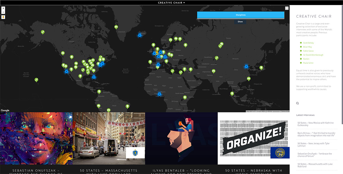Viewport: 343px width, 174px height.
Task: Click the 50 States Nebraska card title
Action: click(x=254, y=171)
